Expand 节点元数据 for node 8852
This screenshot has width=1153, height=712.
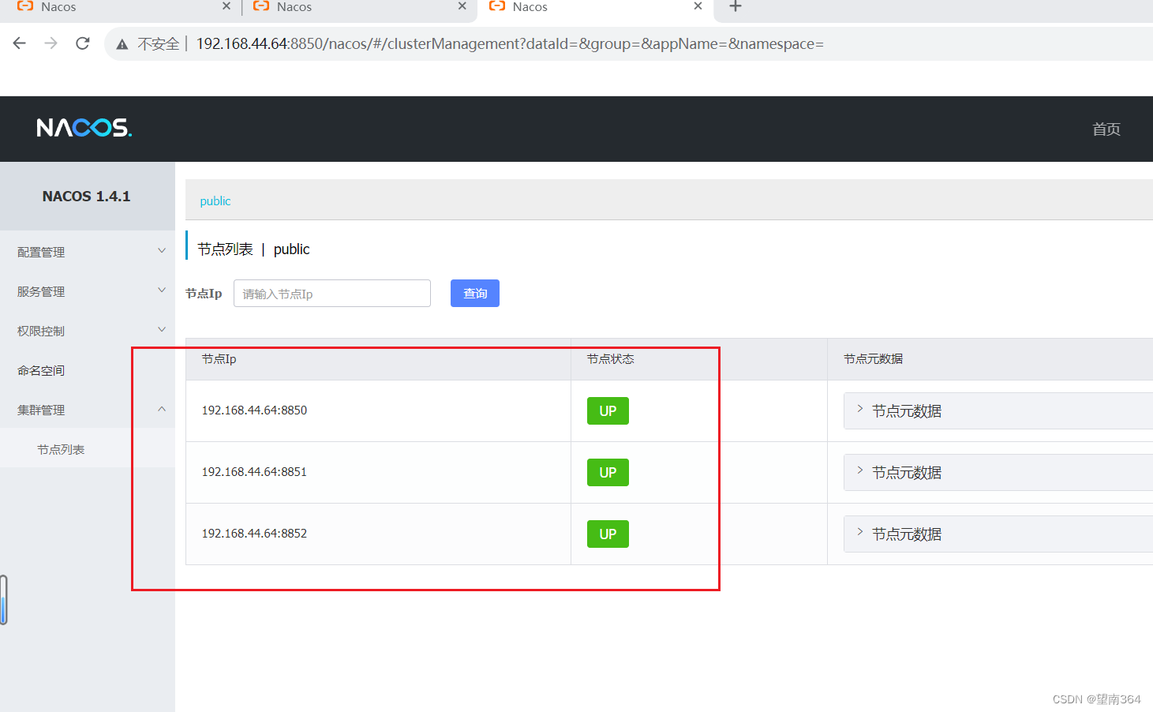click(998, 534)
